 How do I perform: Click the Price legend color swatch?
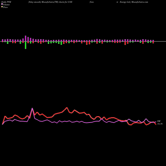pos(2,7)
